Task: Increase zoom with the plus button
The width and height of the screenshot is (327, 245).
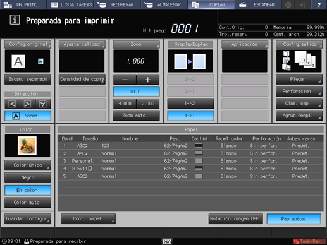Action: point(148,80)
